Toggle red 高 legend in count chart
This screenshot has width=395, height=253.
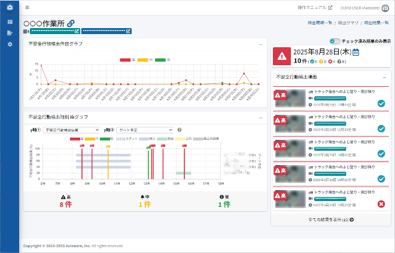tap(127, 60)
